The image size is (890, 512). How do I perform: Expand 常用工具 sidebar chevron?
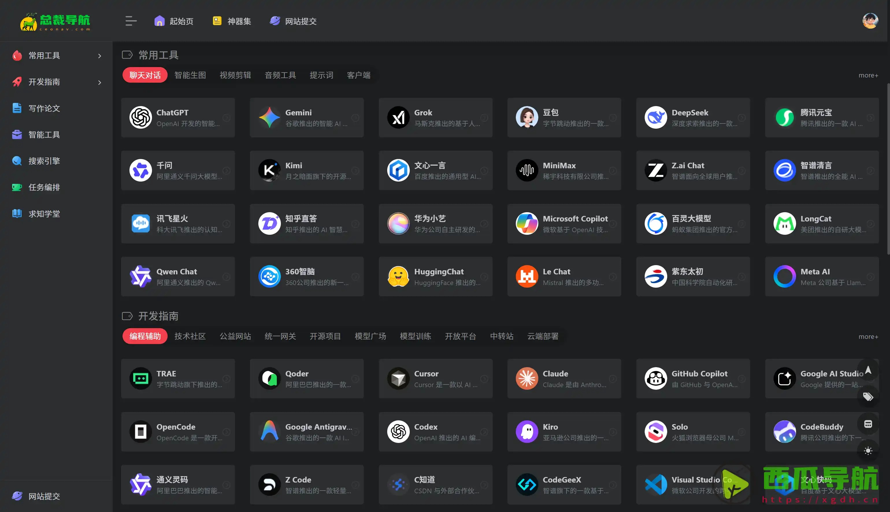[100, 56]
